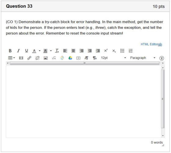
Task: Toggle bold formatting
Action: [10, 51]
